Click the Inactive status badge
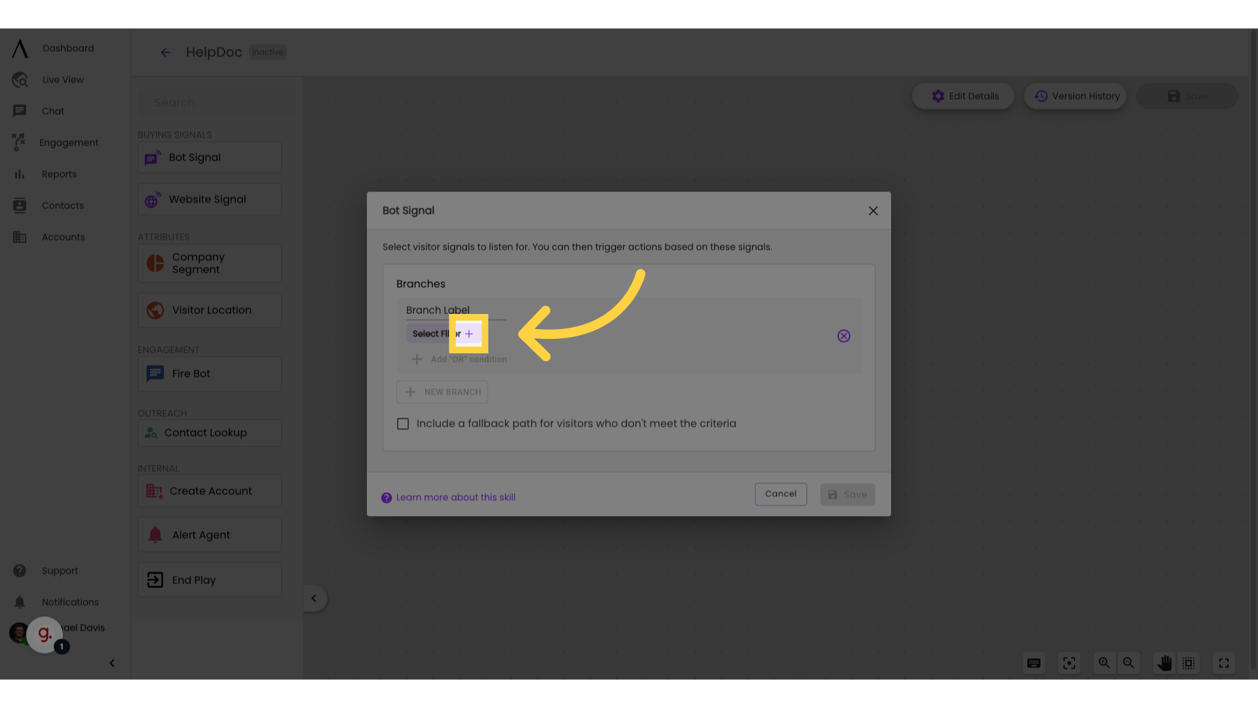This screenshot has height=708, width=1258. click(268, 52)
